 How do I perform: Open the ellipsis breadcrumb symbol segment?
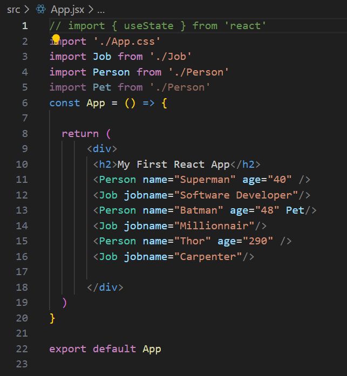pos(101,11)
